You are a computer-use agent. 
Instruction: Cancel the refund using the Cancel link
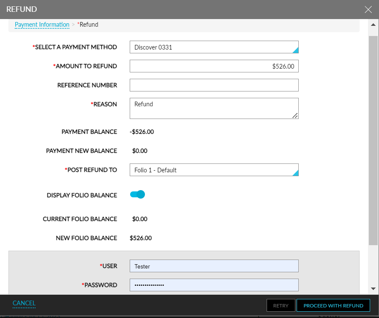click(x=24, y=303)
